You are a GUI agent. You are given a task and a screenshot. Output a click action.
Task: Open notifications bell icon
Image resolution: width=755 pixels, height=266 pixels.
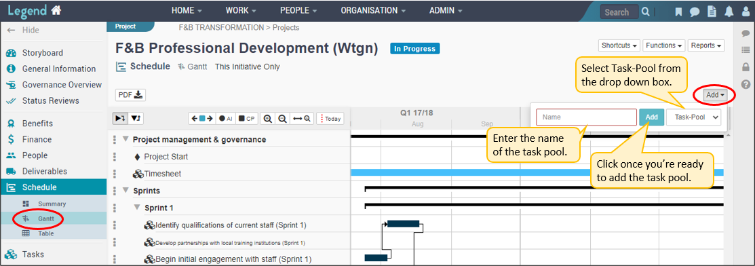pos(729,12)
